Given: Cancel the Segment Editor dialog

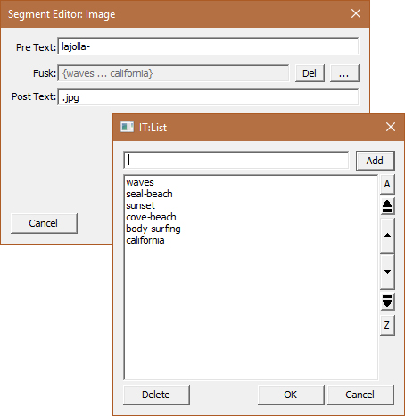Looking at the screenshot, I should pyautogui.click(x=44, y=223).
